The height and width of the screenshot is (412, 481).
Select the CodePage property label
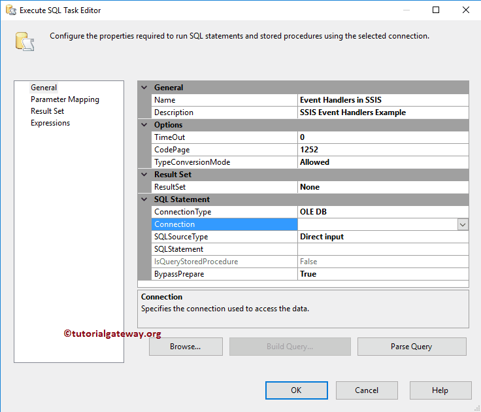pyautogui.click(x=224, y=150)
